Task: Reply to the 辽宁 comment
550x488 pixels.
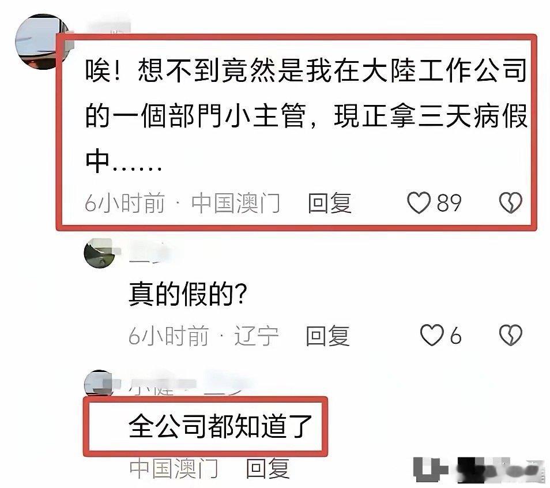Action: point(327,336)
